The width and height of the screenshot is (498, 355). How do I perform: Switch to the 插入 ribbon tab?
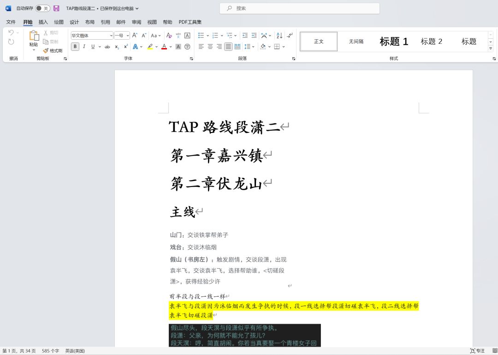[x=42, y=22]
